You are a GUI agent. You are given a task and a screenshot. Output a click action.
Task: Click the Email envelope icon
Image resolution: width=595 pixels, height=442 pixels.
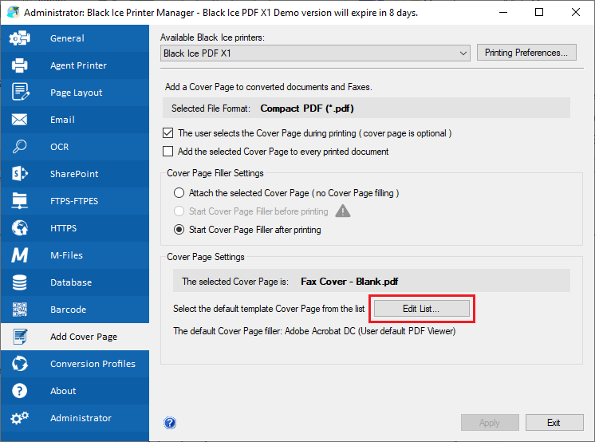click(20, 120)
